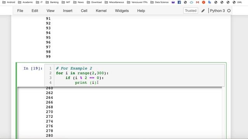Open the Gmail bookmark icon
Viewport: 248px width, 139px height.
197,2
